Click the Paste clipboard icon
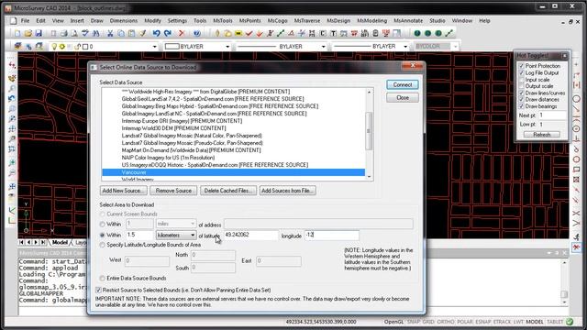 tap(131, 33)
